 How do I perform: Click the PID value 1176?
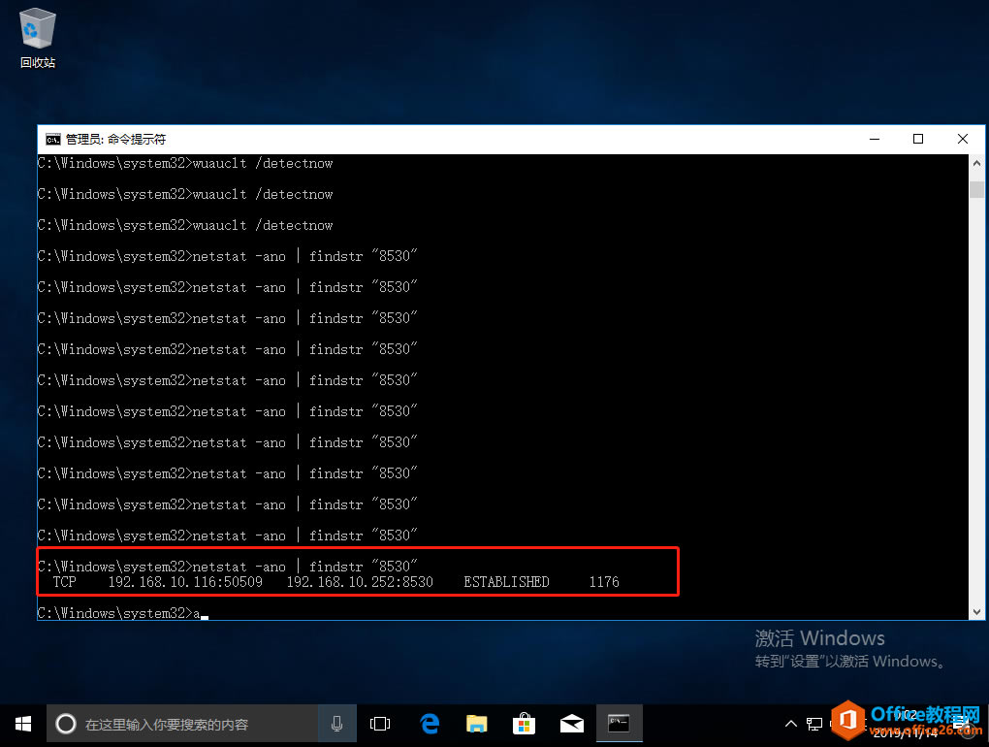coord(604,582)
